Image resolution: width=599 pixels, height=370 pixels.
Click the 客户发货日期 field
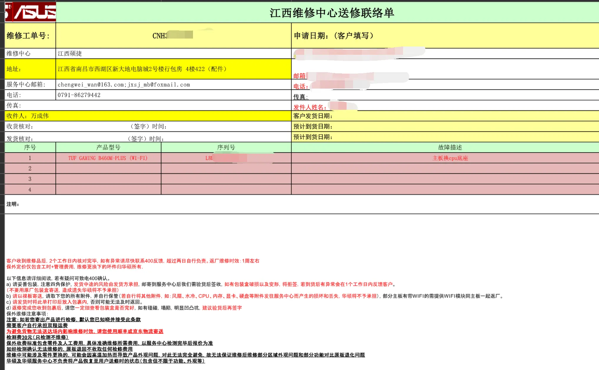(445, 116)
